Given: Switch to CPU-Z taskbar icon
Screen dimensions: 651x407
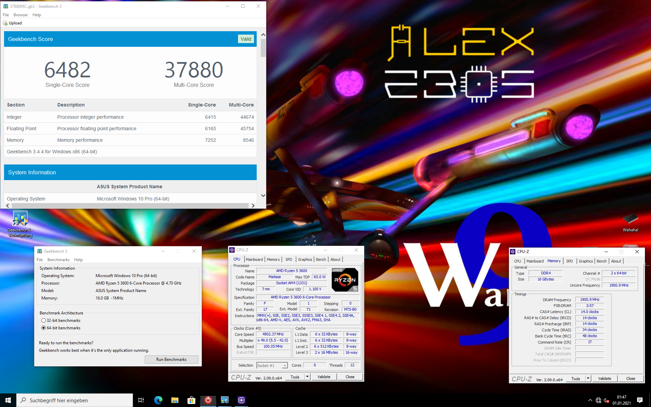Looking at the screenshot, I should pos(241,400).
